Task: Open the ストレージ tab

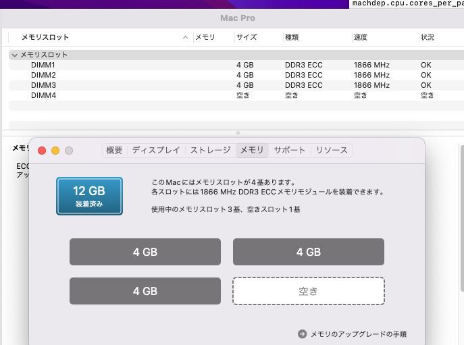Action: tap(211, 151)
